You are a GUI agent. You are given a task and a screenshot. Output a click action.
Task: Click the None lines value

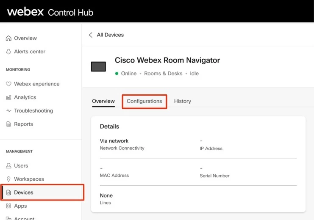pyautogui.click(x=106, y=195)
